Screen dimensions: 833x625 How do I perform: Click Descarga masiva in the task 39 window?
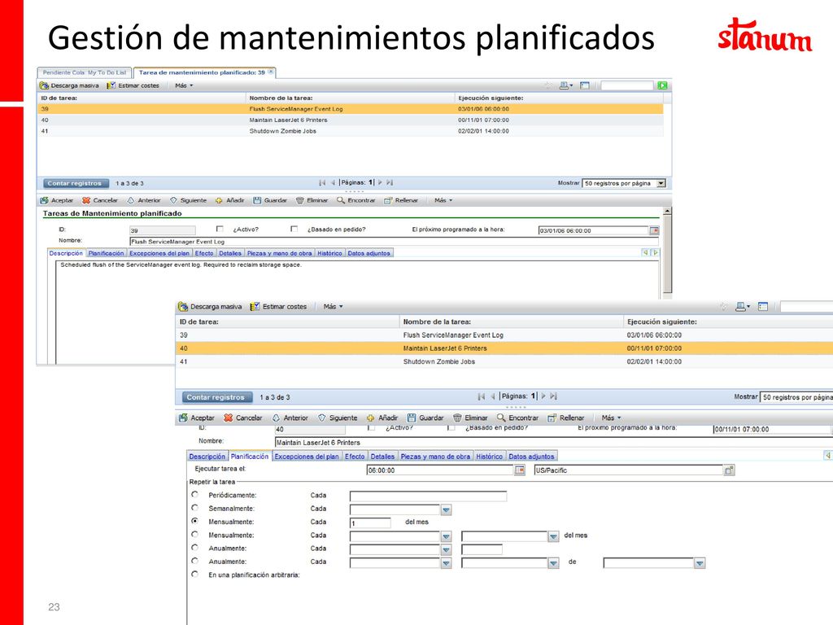[69, 85]
